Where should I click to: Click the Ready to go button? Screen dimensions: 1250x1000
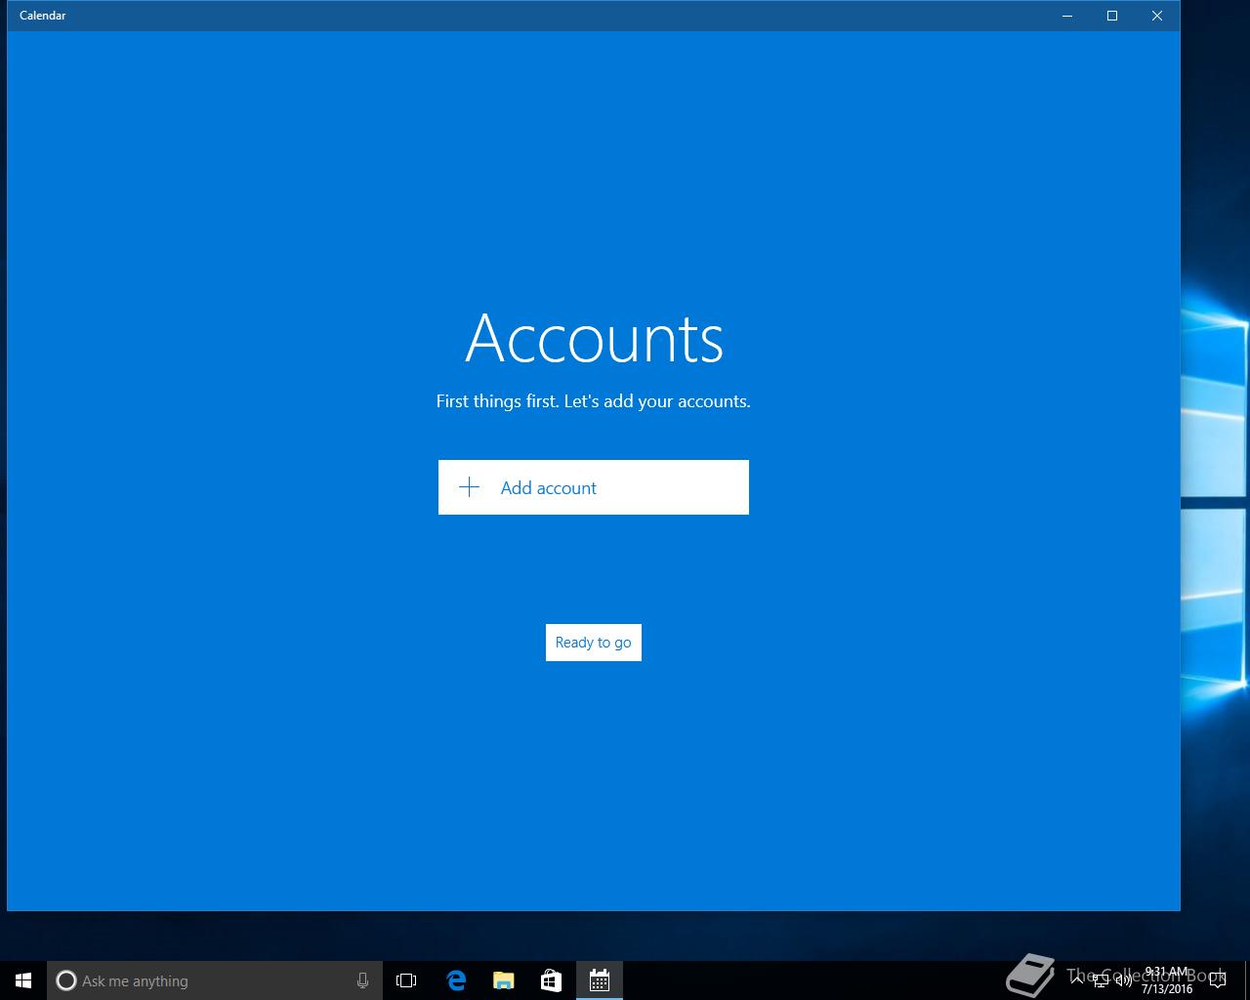coord(593,643)
